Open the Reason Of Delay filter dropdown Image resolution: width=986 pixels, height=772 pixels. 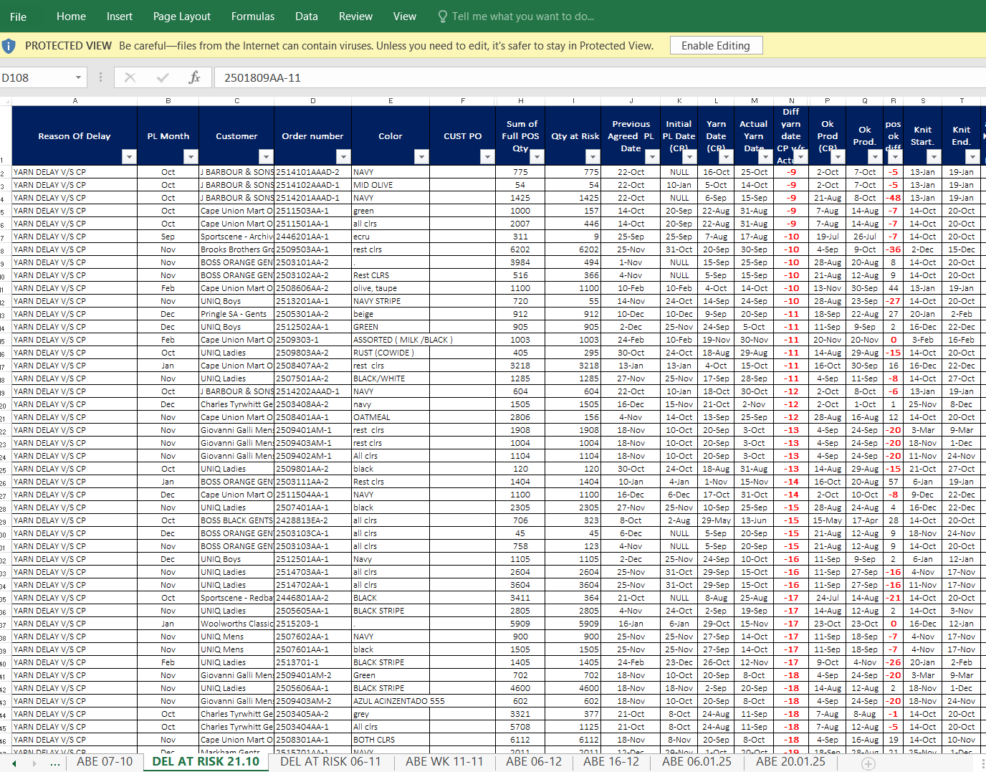coord(129,156)
